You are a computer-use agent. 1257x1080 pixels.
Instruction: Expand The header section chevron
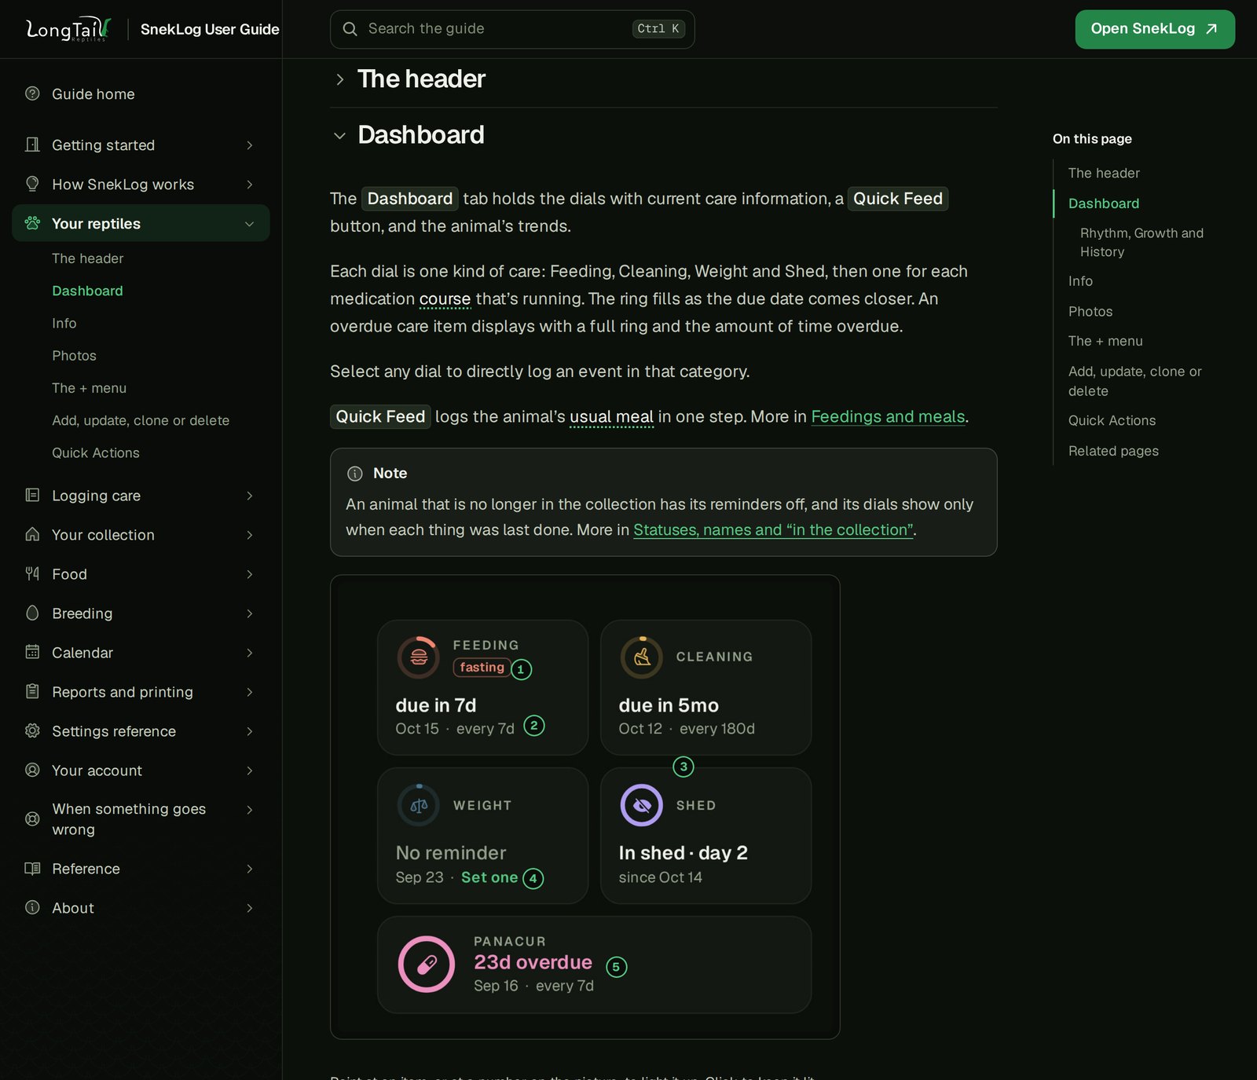339,79
